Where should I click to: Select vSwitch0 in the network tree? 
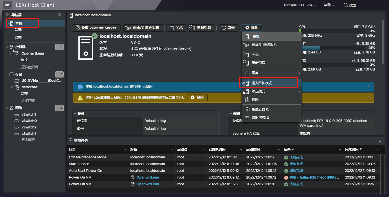(x=29, y=121)
